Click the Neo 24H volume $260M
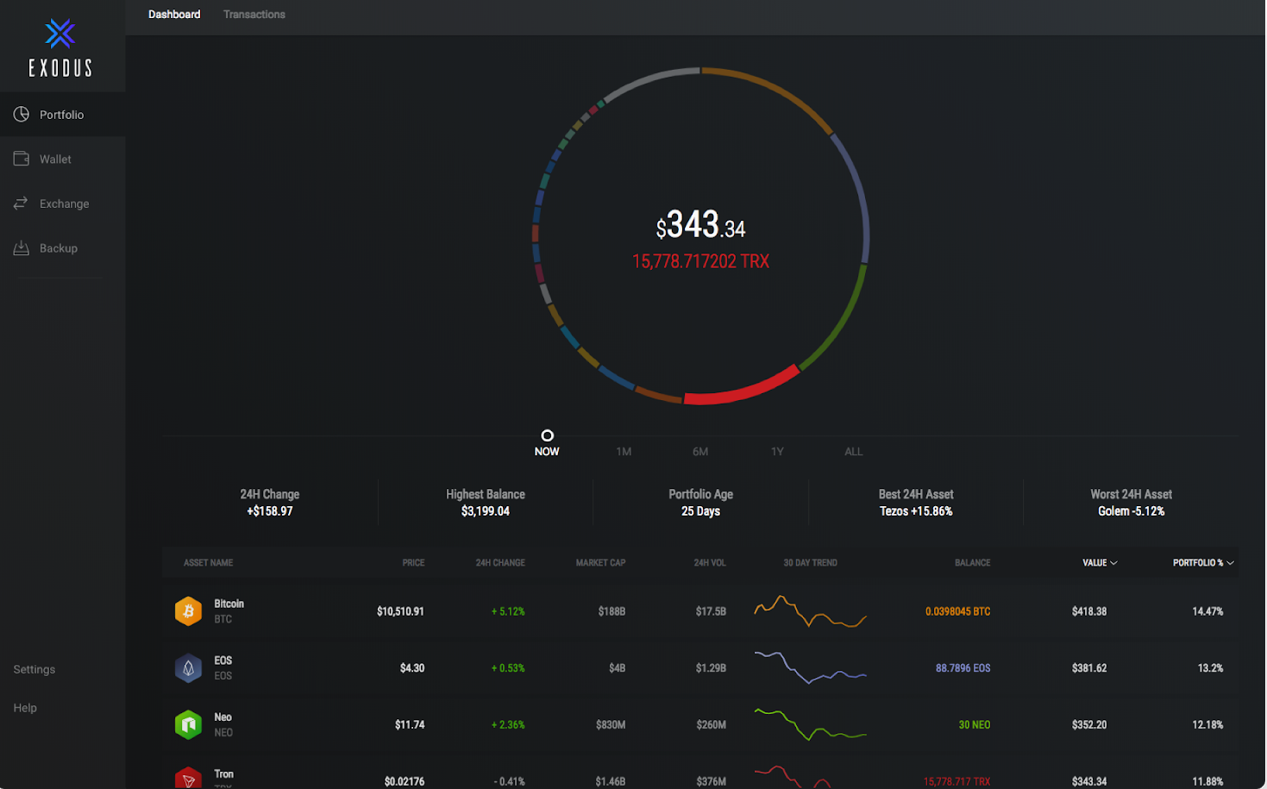The width and height of the screenshot is (1267, 789). click(711, 725)
